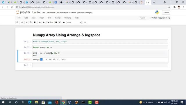The width and height of the screenshot is (186, 105).
Task: Click the heading Numpy Array Using Arrange & logspace
Action: (x=67, y=35)
